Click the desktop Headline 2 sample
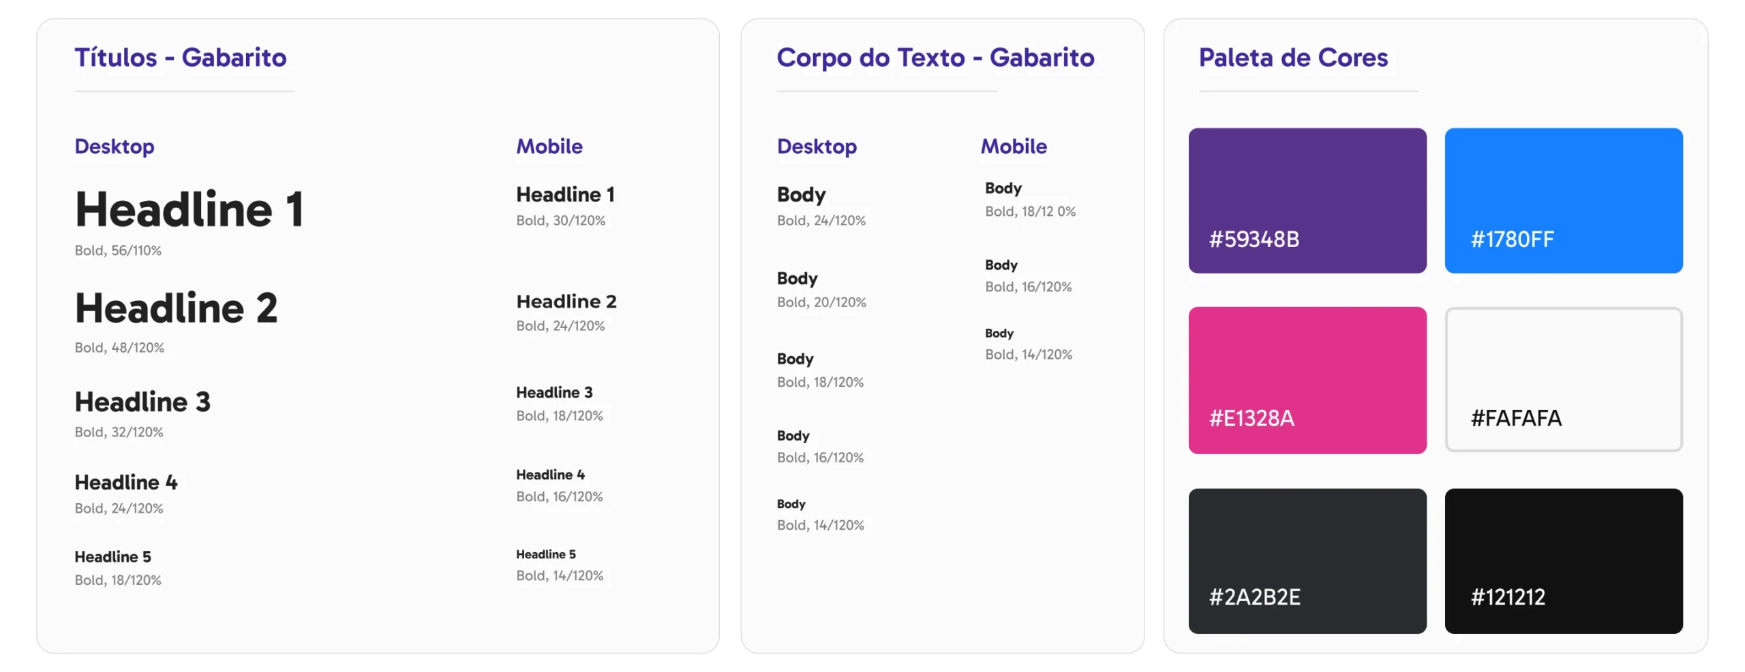1745x672 pixels. 177,308
